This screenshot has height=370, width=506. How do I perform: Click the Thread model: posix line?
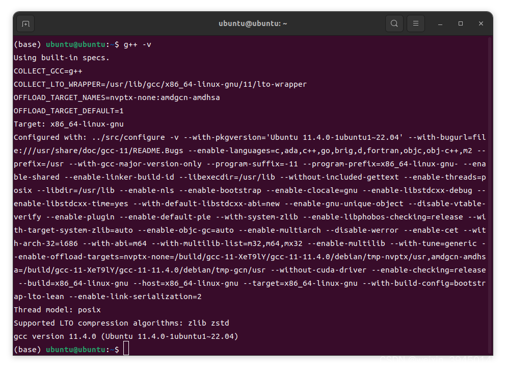[x=56, y=309]
